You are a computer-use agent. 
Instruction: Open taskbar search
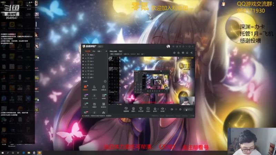point(8,153)
